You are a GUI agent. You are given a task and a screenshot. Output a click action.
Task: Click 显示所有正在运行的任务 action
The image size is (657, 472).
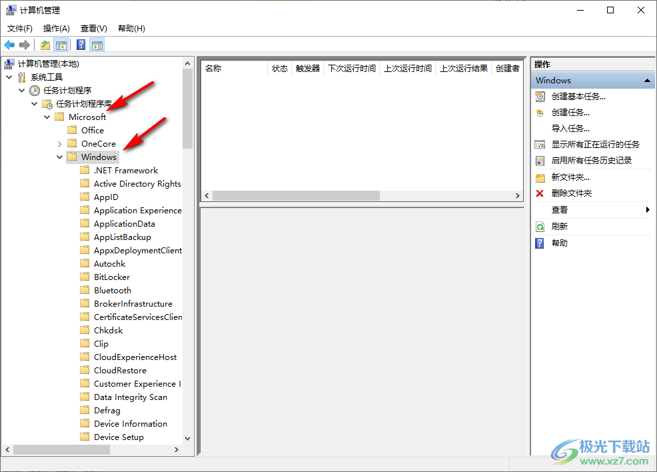pos(595,145)
